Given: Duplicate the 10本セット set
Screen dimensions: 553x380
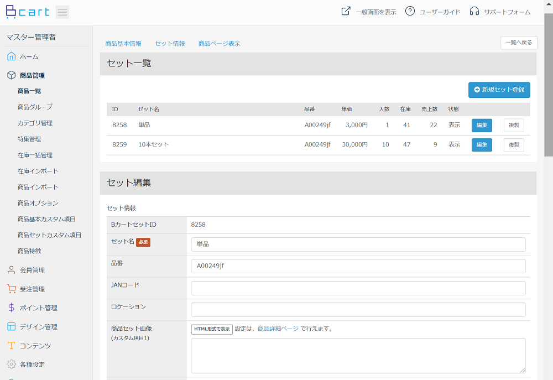Looking at the screenshot, I should click(514, 145).
